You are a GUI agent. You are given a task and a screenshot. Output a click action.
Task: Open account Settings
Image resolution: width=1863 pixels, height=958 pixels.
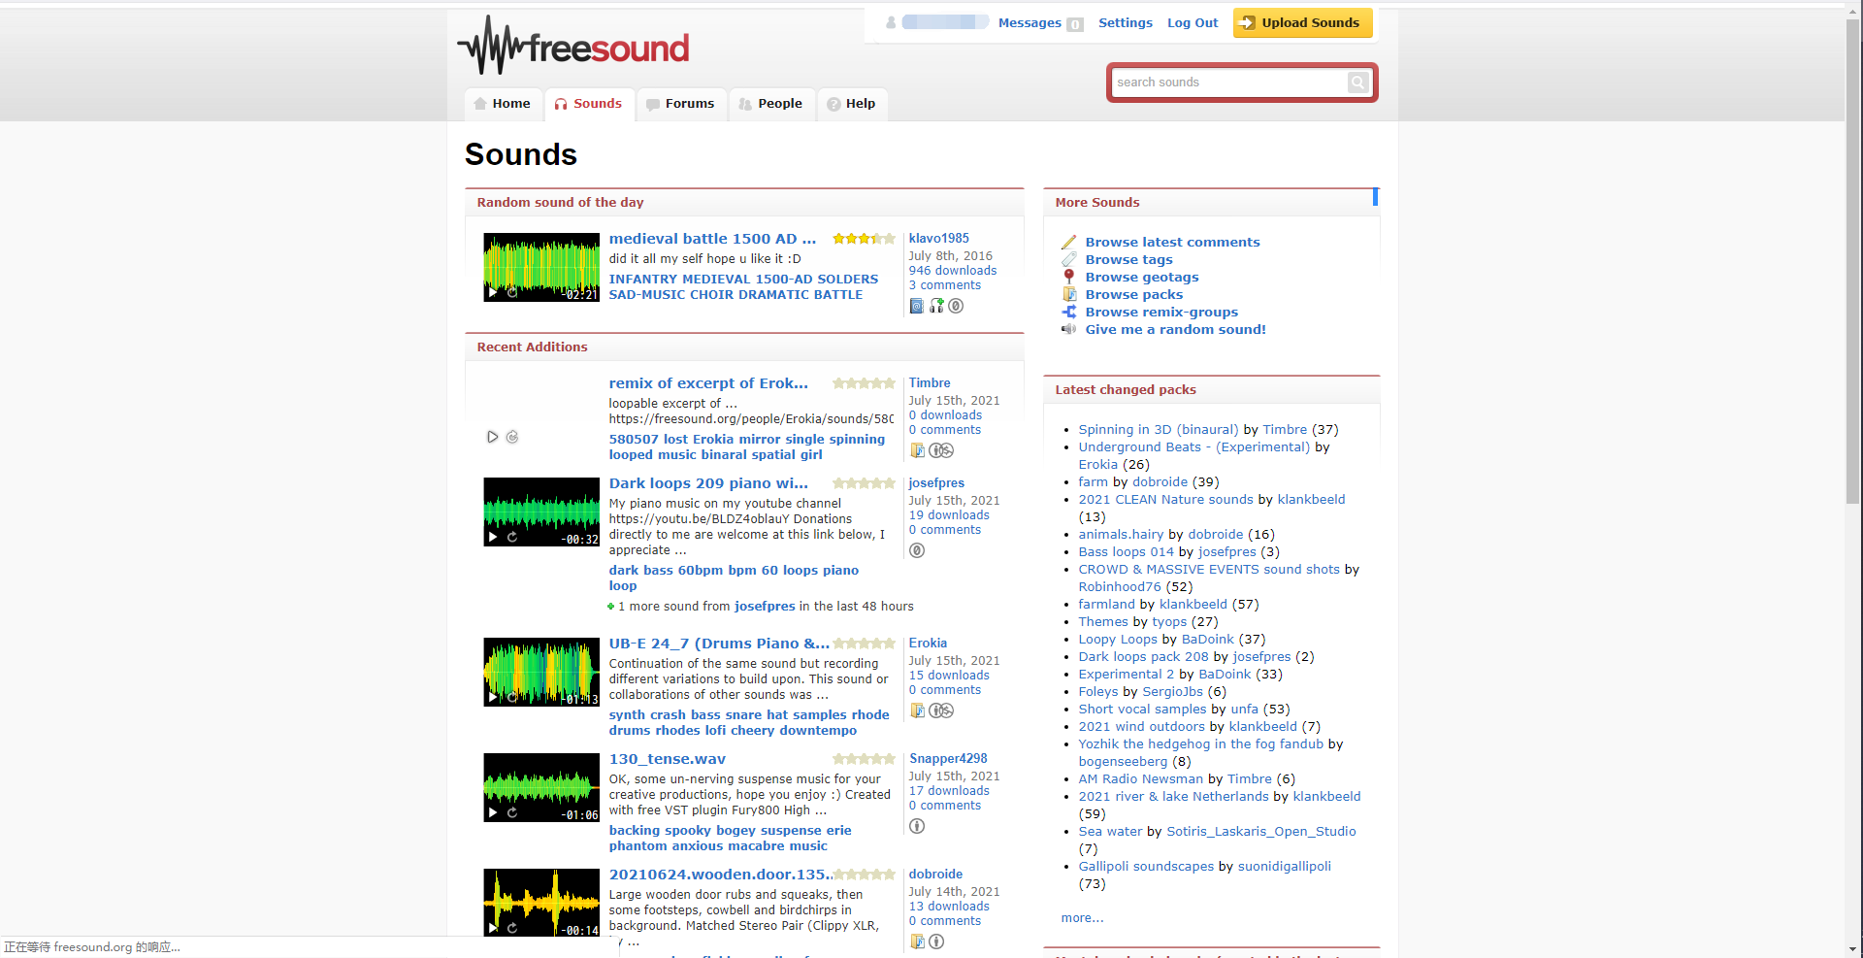click(1126, 23)
